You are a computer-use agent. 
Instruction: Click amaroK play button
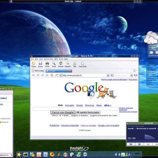[x=139, y=144]
